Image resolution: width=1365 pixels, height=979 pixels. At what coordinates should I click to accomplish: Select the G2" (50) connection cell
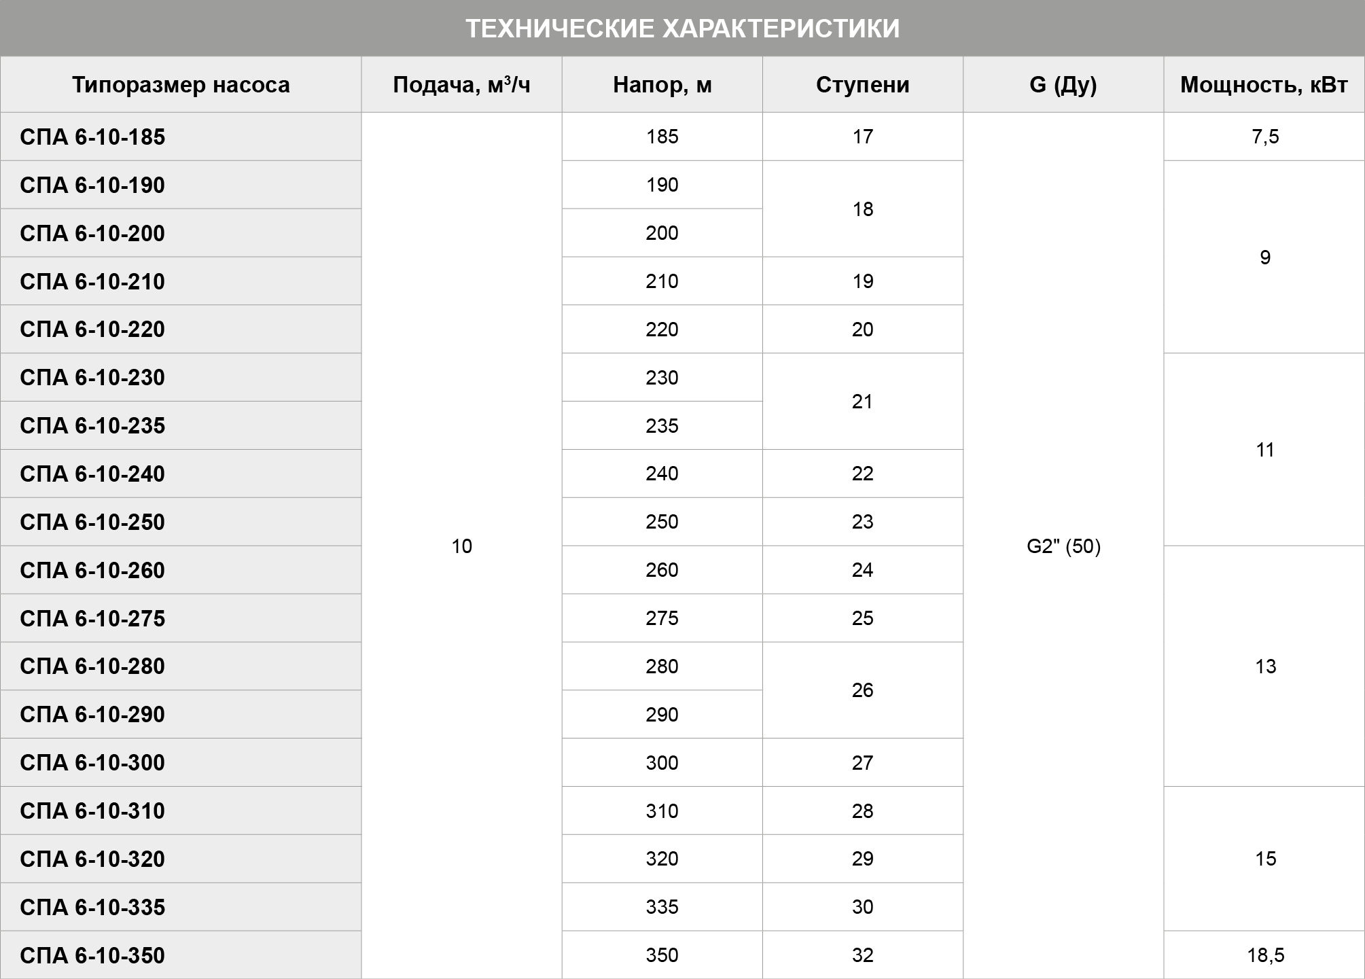coord(1063,546)
